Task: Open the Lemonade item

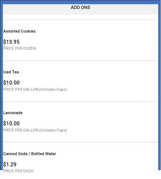Action: [x=13, y=113]
